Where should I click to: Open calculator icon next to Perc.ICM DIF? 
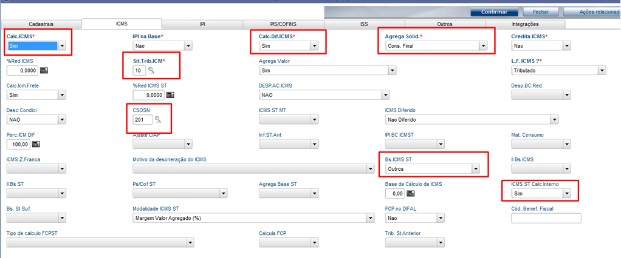36,144
